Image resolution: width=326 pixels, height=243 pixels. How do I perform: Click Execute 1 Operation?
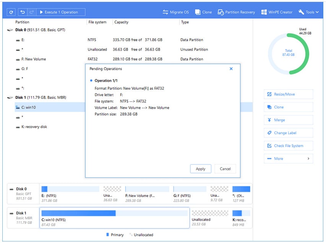61,11
